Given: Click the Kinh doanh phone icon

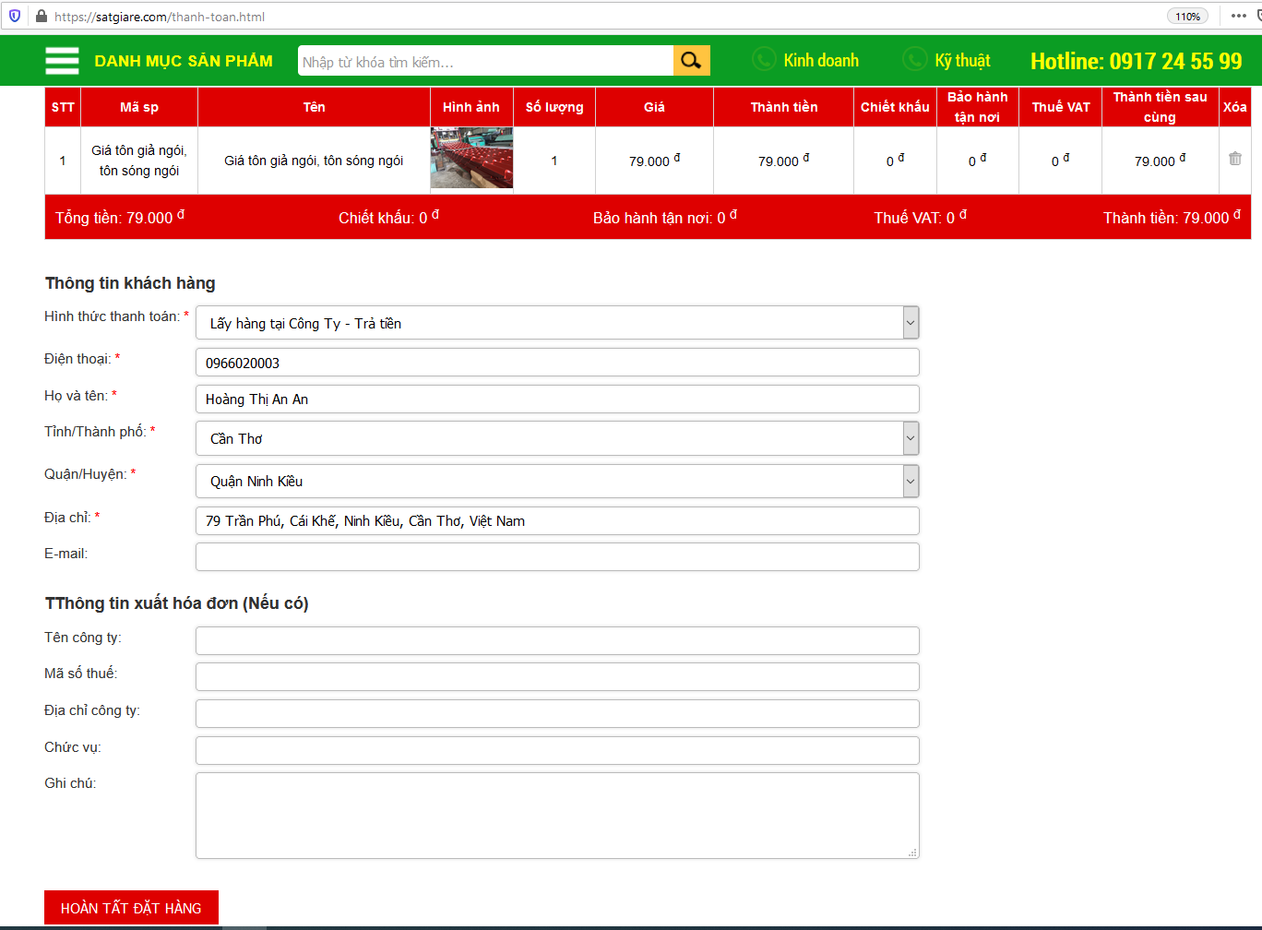Looking at the screenshot, I should (x=764, y=60).
